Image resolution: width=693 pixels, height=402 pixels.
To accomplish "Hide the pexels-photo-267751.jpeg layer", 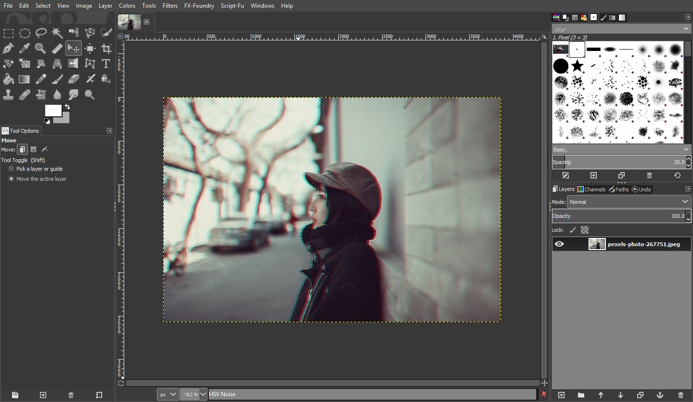I will point(559,244).
